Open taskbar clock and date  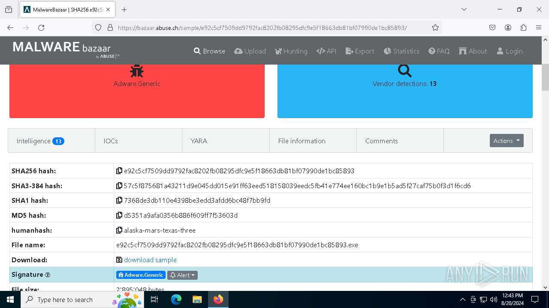[x=512, y=299]
